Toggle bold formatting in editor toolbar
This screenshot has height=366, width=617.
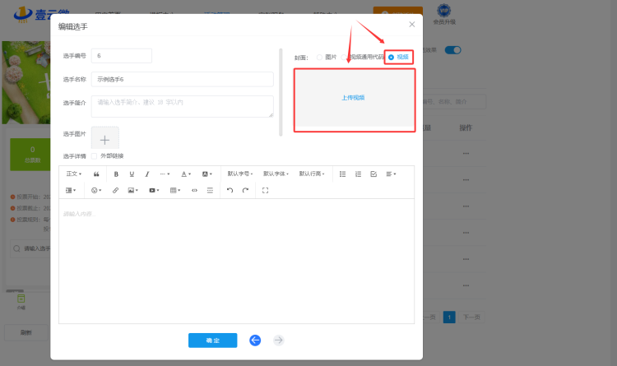pyautogui.click(x=116, y=174)
